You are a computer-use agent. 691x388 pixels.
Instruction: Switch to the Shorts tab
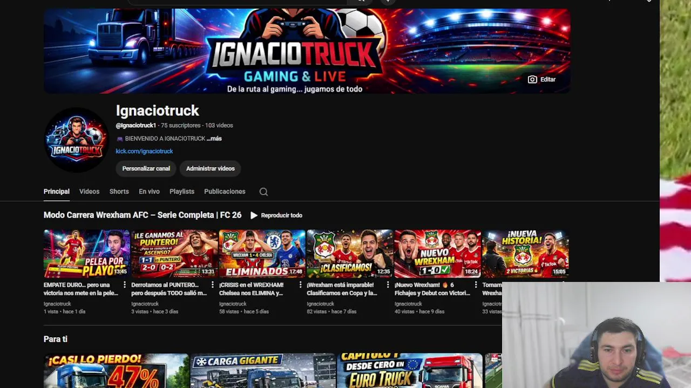[x=119, y=192]
